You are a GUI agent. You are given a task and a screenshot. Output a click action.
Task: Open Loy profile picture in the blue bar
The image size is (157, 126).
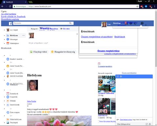pos(104,24)
